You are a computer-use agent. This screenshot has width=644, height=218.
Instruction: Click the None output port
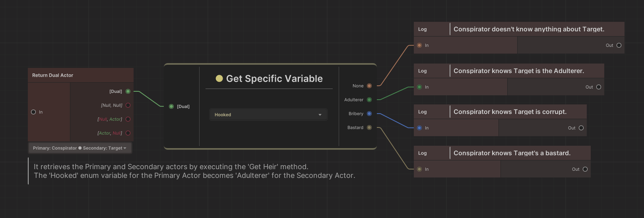click(369, 86)
